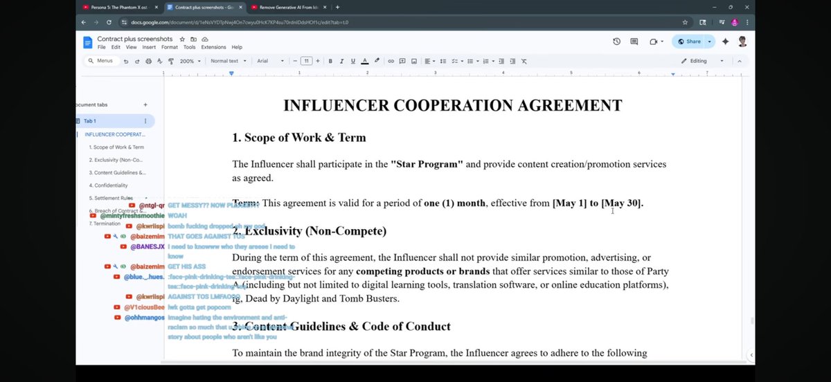Show all comments icon in header
The height and width of the screenshot is (382, 831).
pyautogui.click(x=634, y=42)
